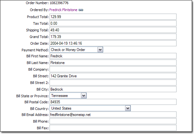Open the Bill State or Province dropdown

[x=84, y=95]
